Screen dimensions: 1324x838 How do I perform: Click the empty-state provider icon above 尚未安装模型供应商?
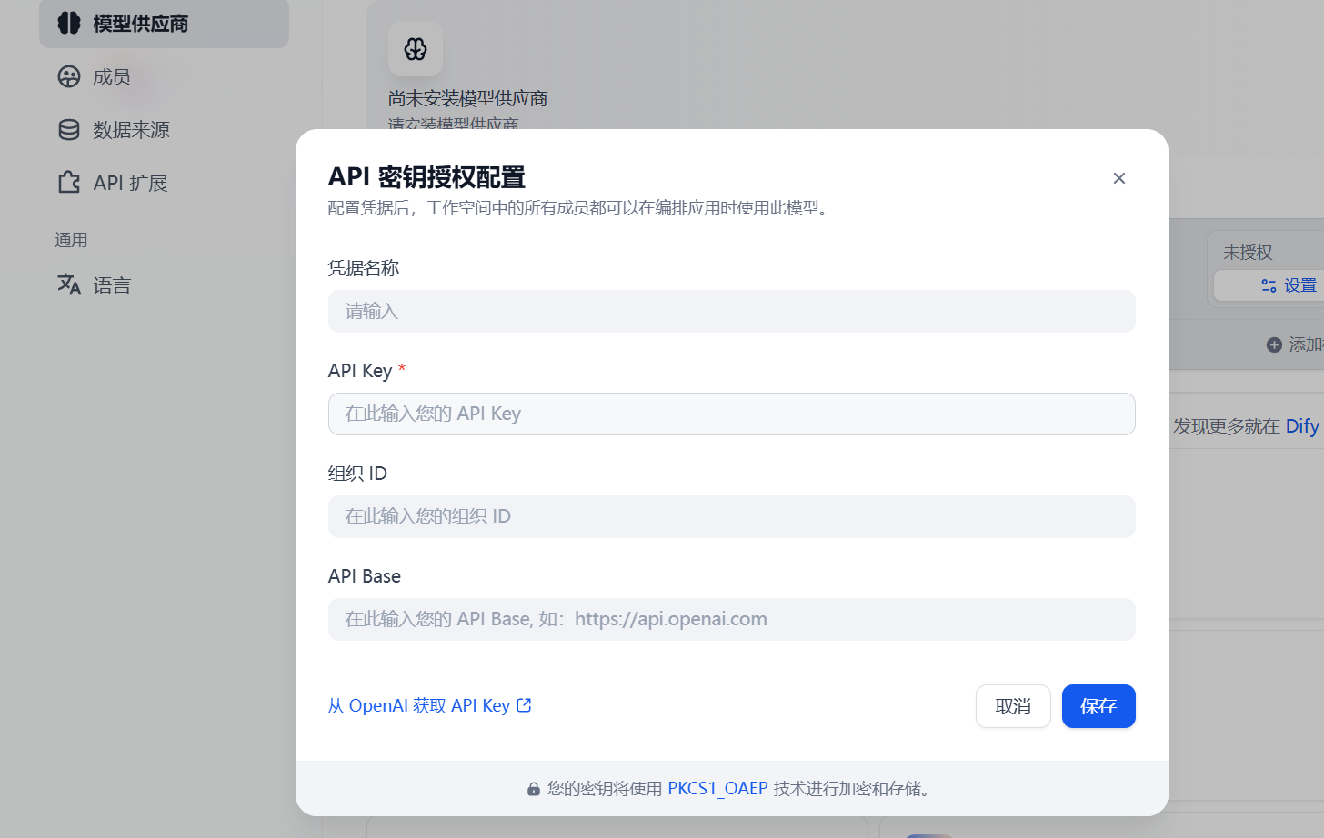(x=415, y=49)
